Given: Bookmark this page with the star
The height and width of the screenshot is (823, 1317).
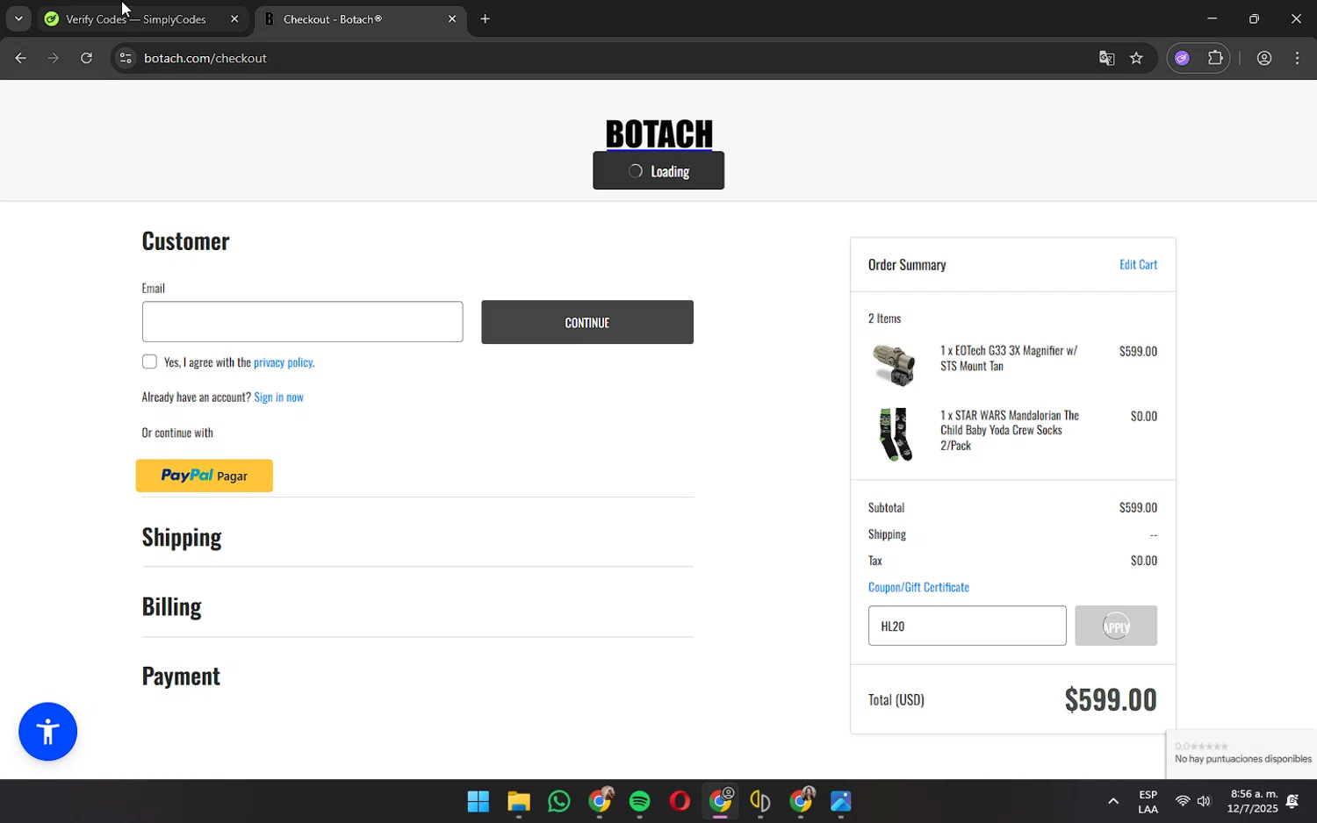Looking at the screenshot, I should click(x=1136, y=58).
